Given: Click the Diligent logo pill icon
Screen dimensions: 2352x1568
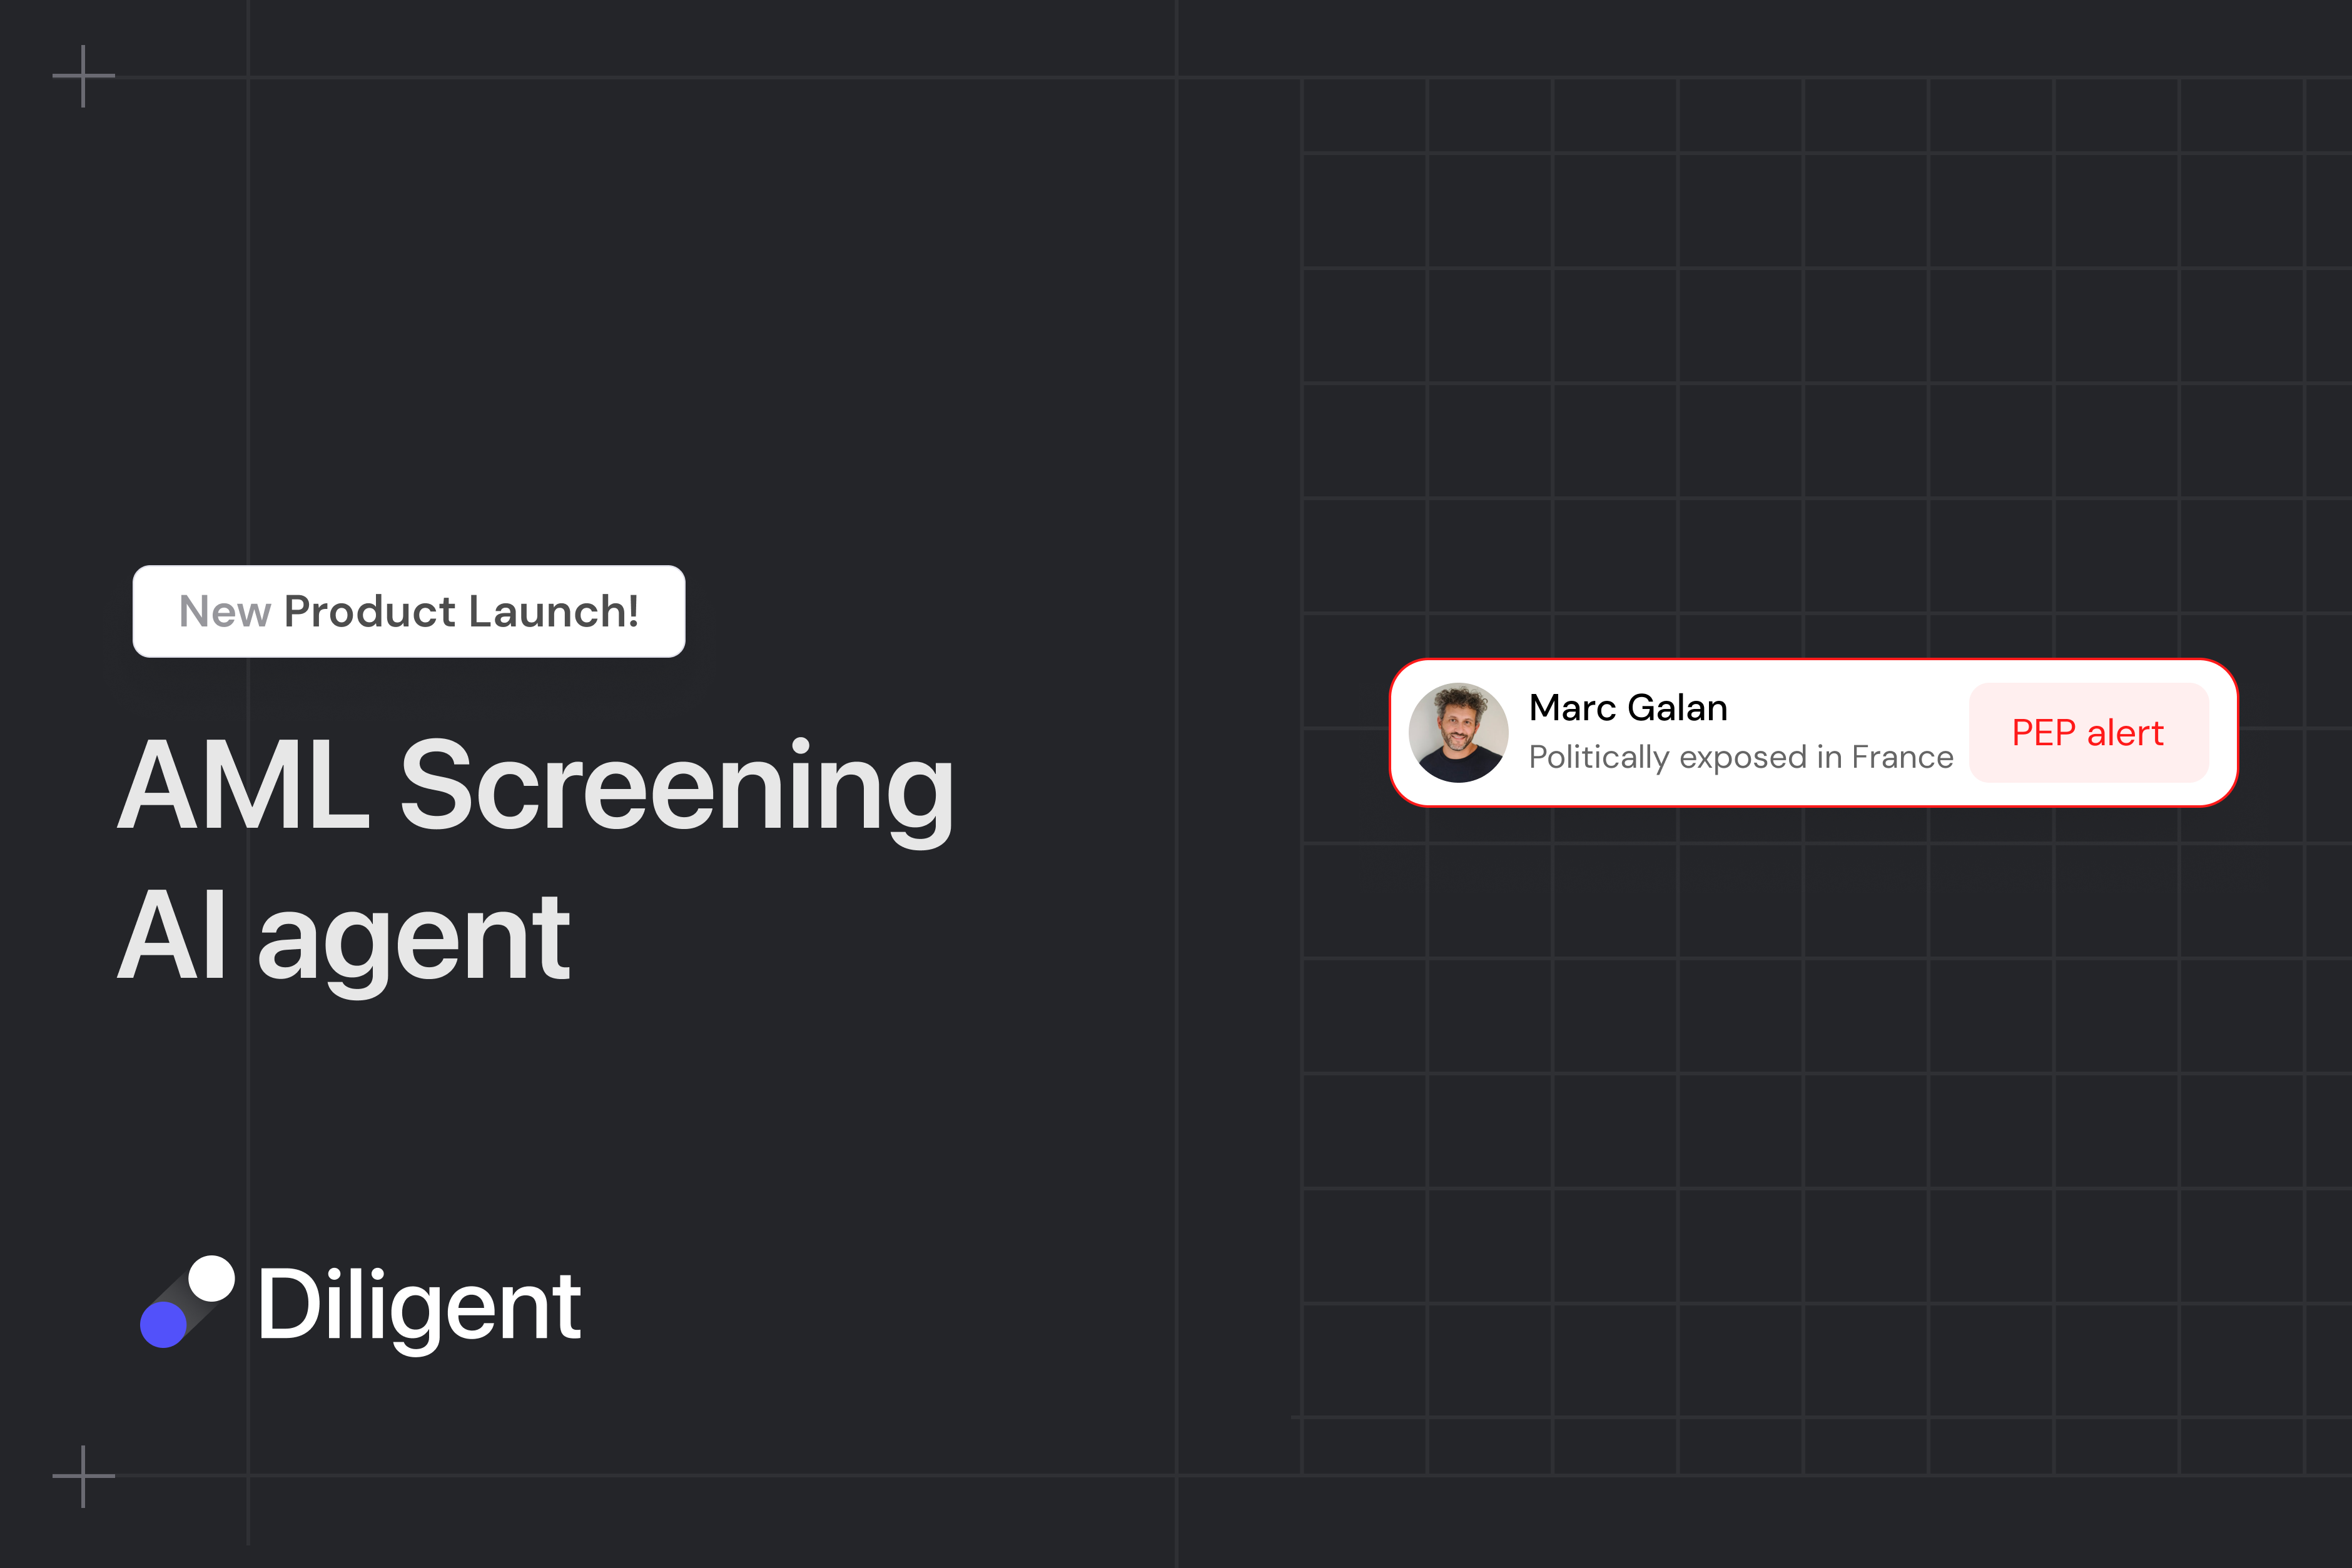Looking at the screenshot, I should [187, 1302].
